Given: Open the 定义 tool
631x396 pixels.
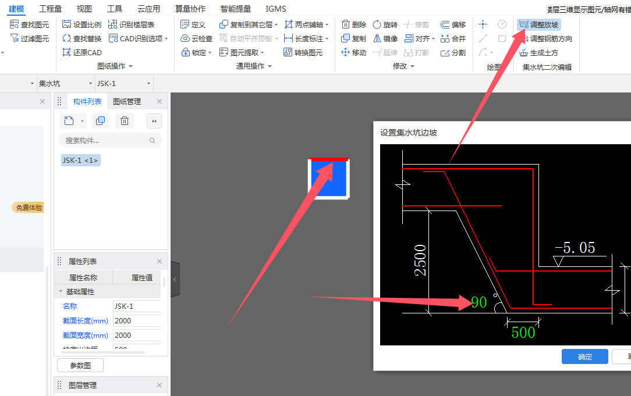Looking at the screenshot, I should click(193, 25).
